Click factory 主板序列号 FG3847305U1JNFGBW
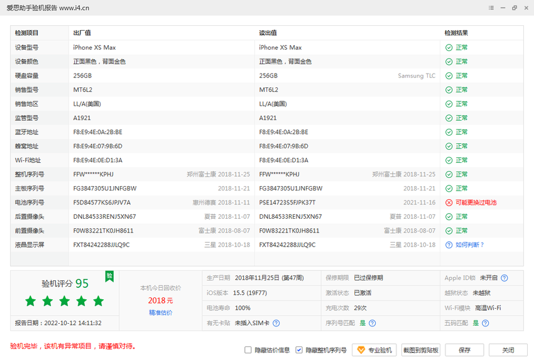Image resolution: width=534 pixels, height=364 pixels. 105,189
